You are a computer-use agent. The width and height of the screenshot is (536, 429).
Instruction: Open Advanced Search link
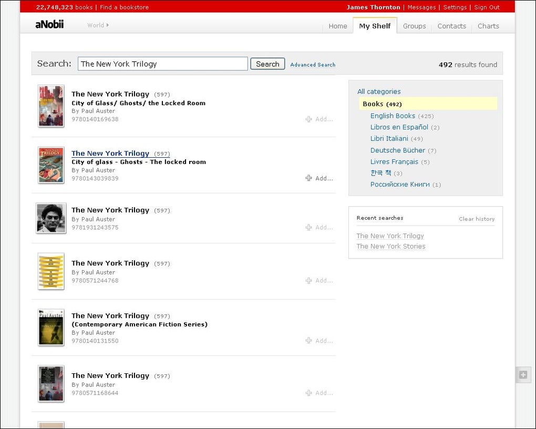click(313, 65)
